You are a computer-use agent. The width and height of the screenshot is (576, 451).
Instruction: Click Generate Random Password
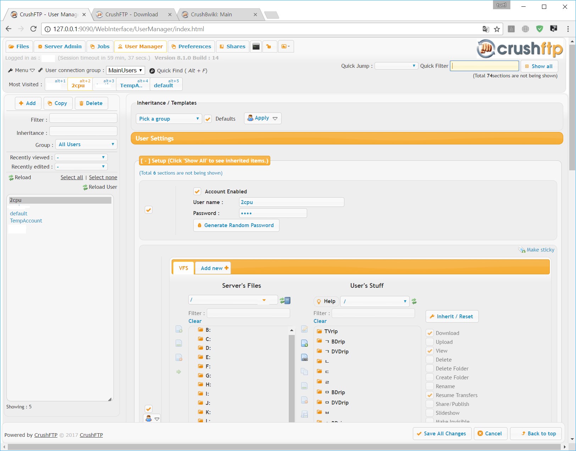coord(236,225)
